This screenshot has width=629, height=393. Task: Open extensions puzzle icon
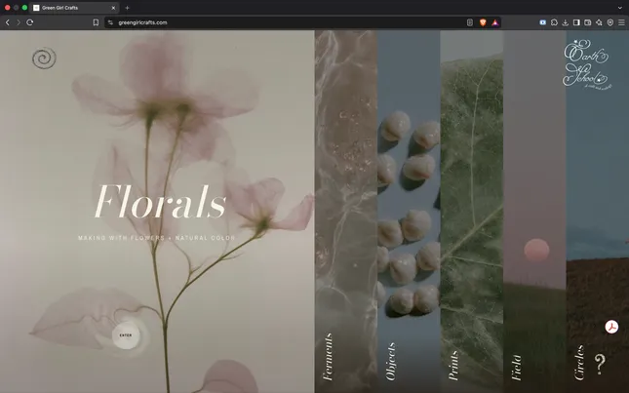[554, 22]
